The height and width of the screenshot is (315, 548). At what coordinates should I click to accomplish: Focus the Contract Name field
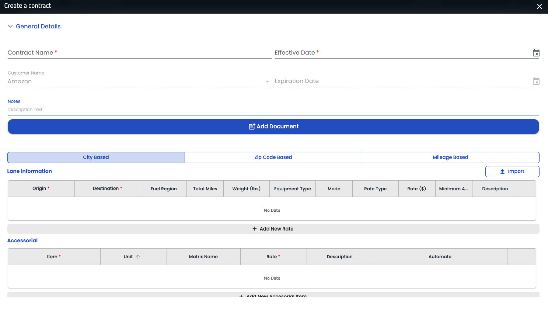pos(139,53)
